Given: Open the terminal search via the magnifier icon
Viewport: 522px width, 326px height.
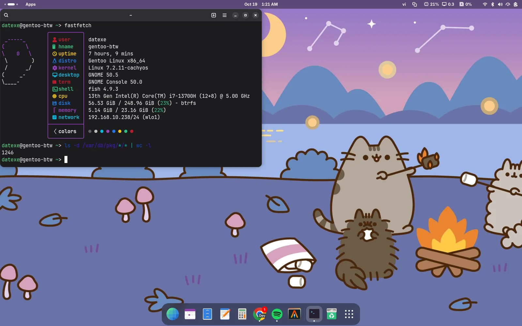Looking at the screenshot, I should tap(6, 15).
